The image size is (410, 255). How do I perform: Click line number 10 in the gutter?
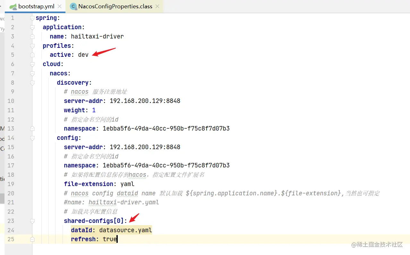[x=11, y=101]
